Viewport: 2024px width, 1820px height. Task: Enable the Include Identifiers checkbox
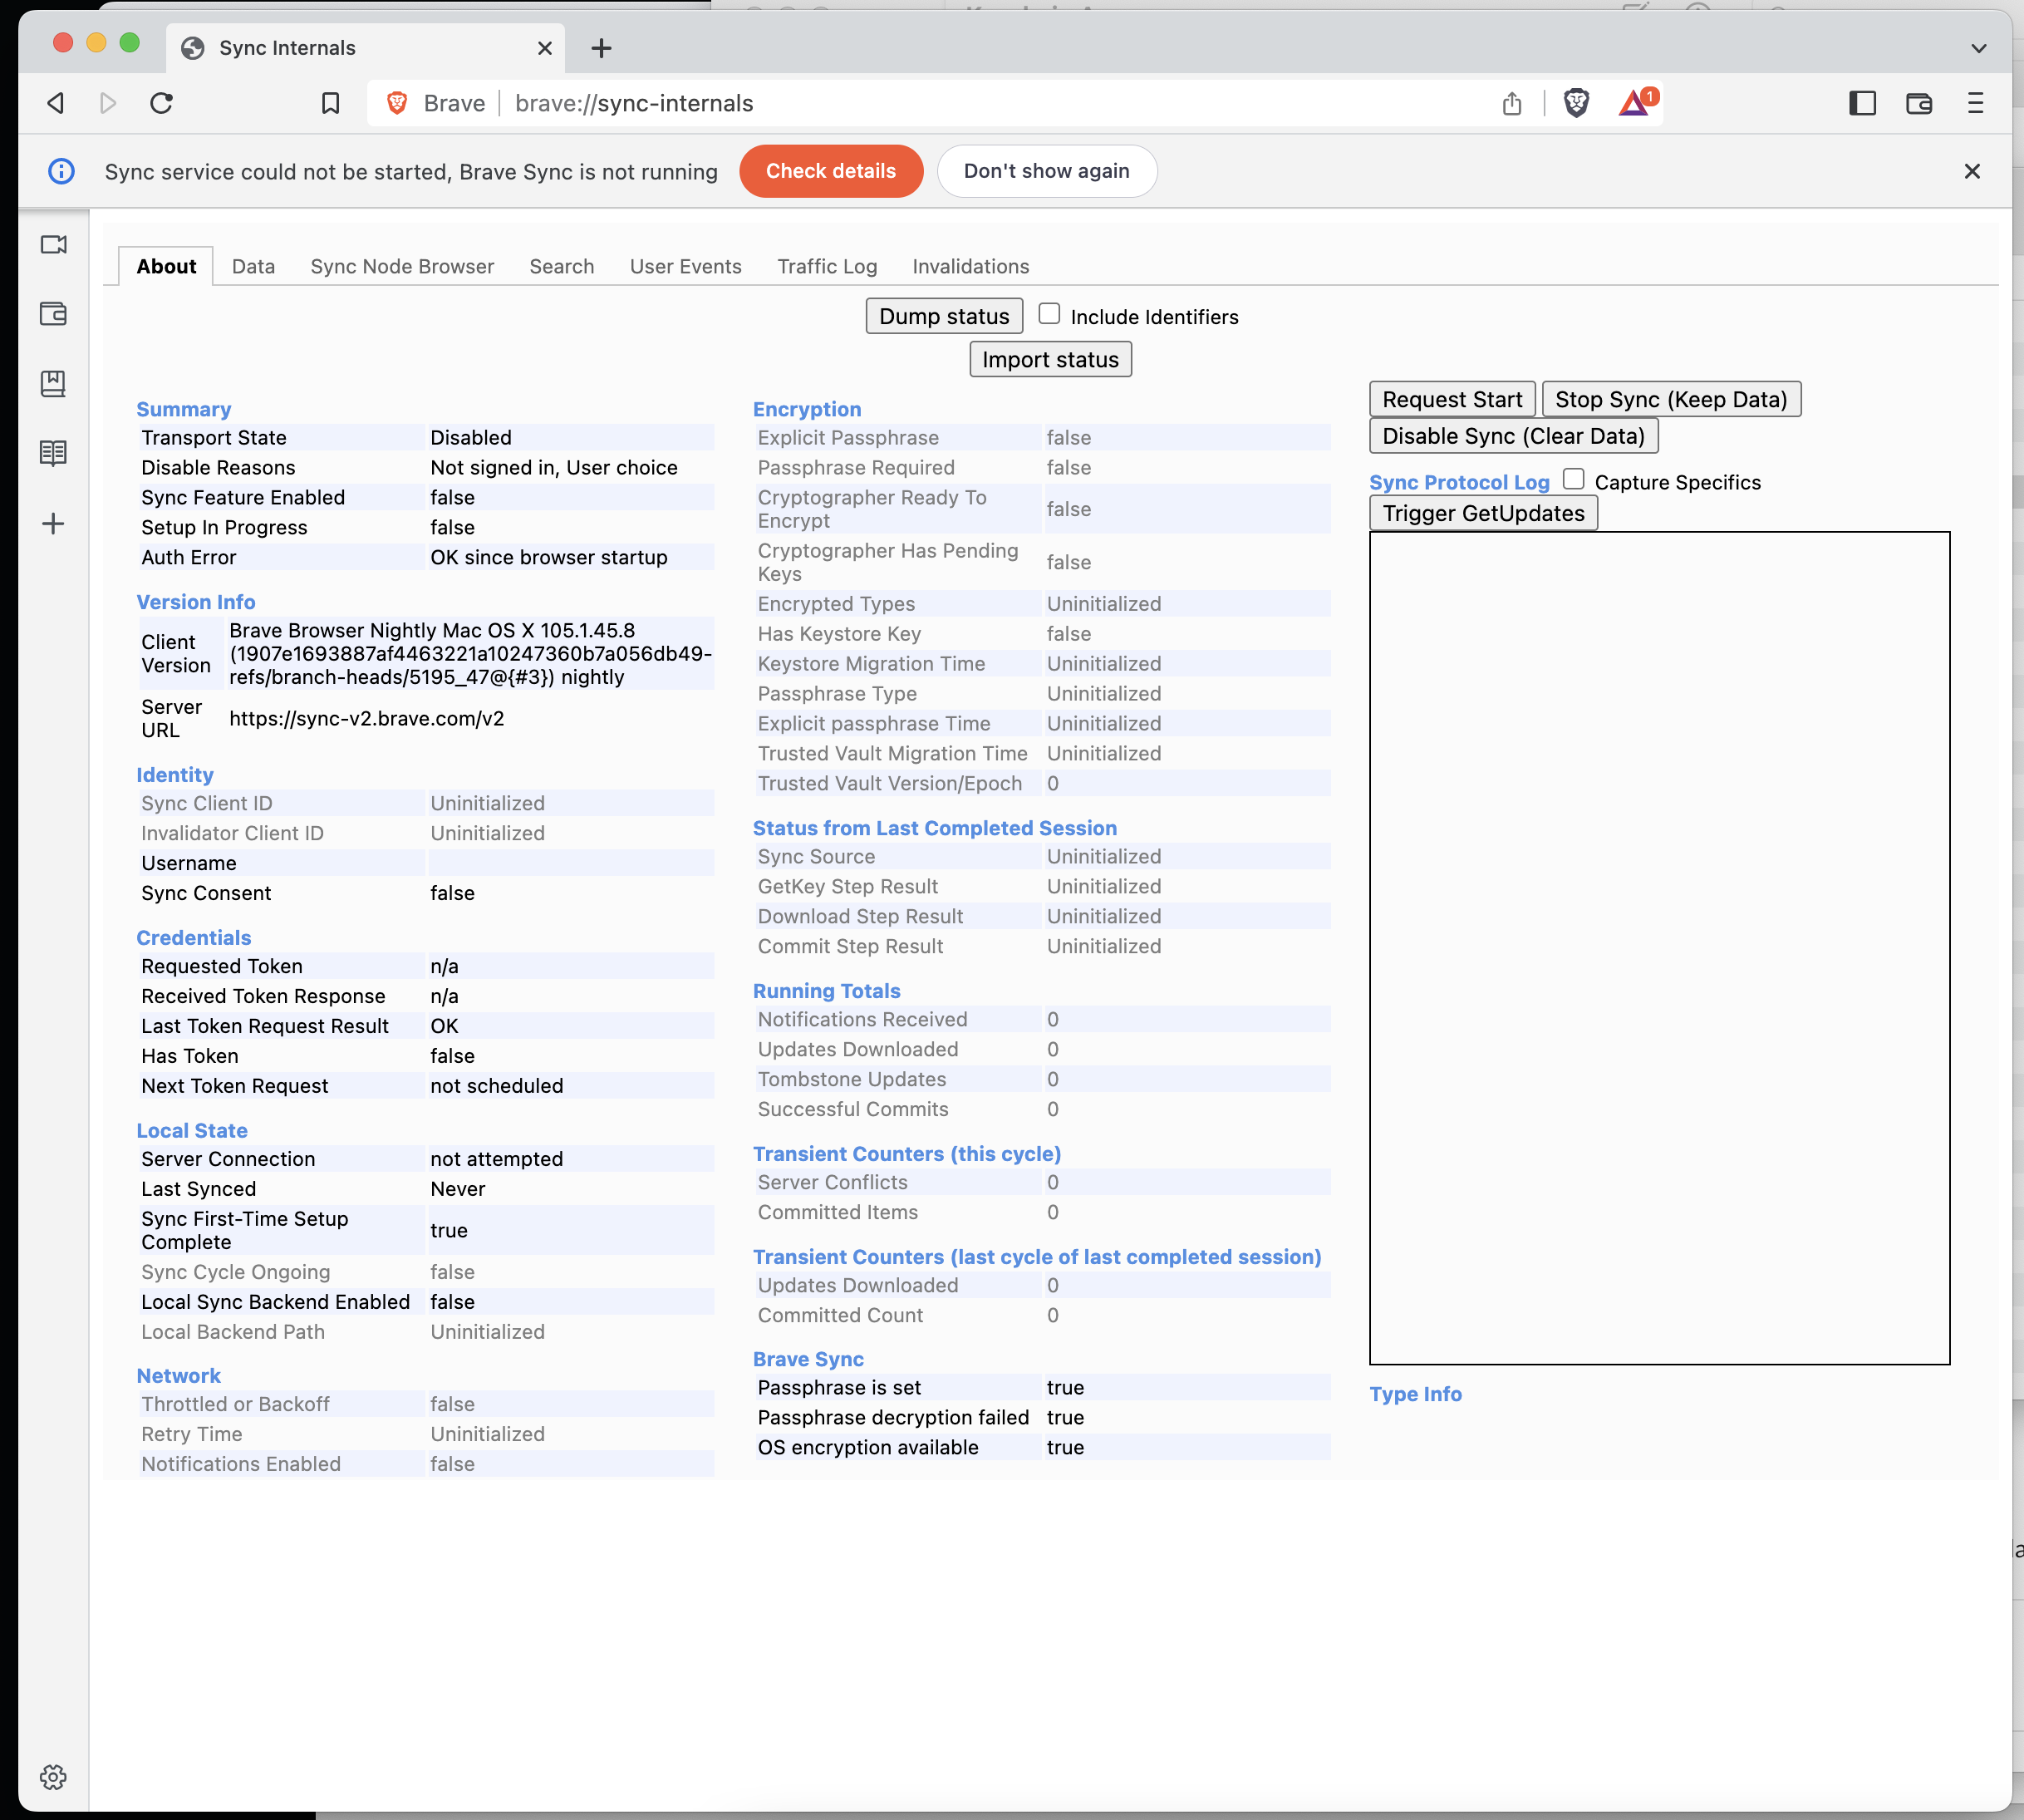click(1049, 314)
